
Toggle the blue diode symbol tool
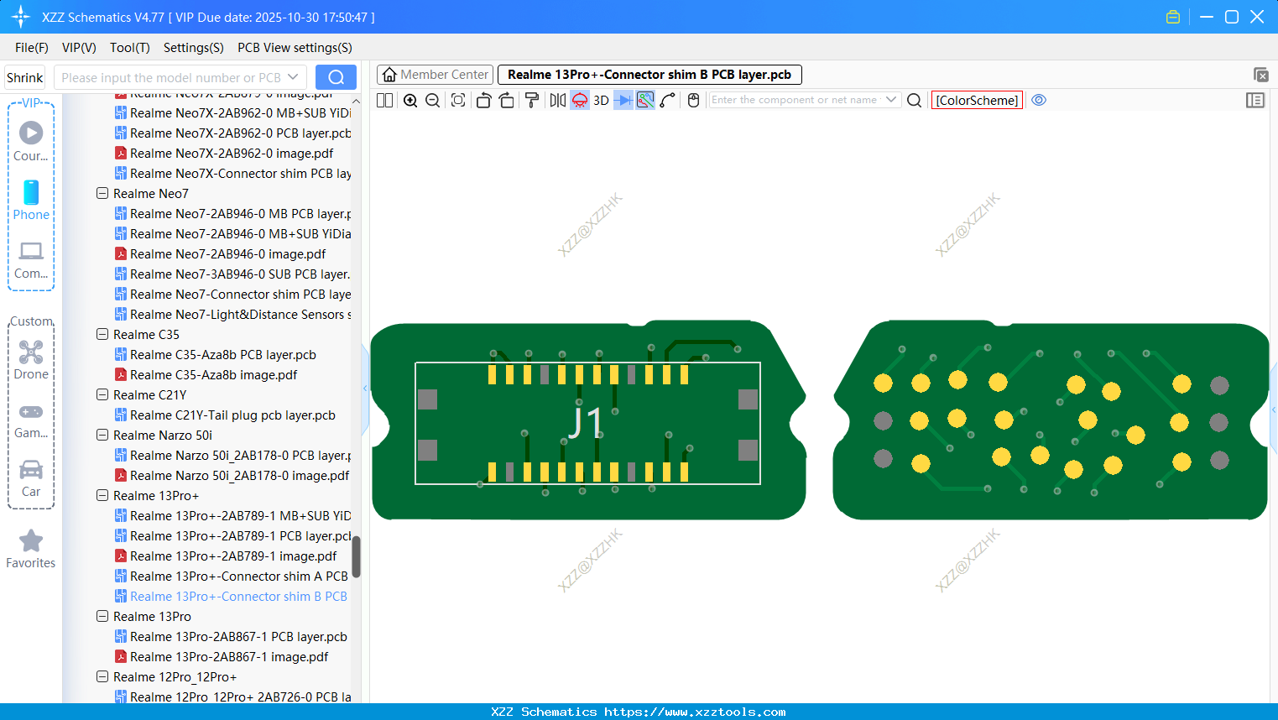click(623, 100)
